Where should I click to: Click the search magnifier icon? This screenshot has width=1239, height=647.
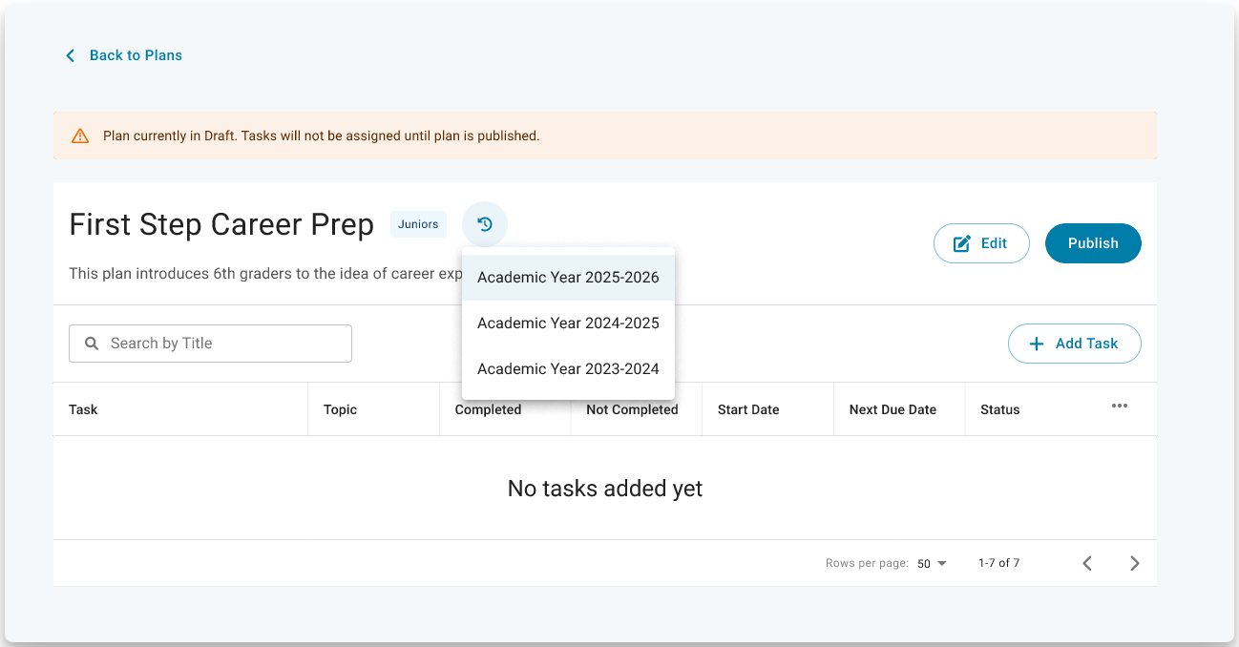click(x=92, y=344)
